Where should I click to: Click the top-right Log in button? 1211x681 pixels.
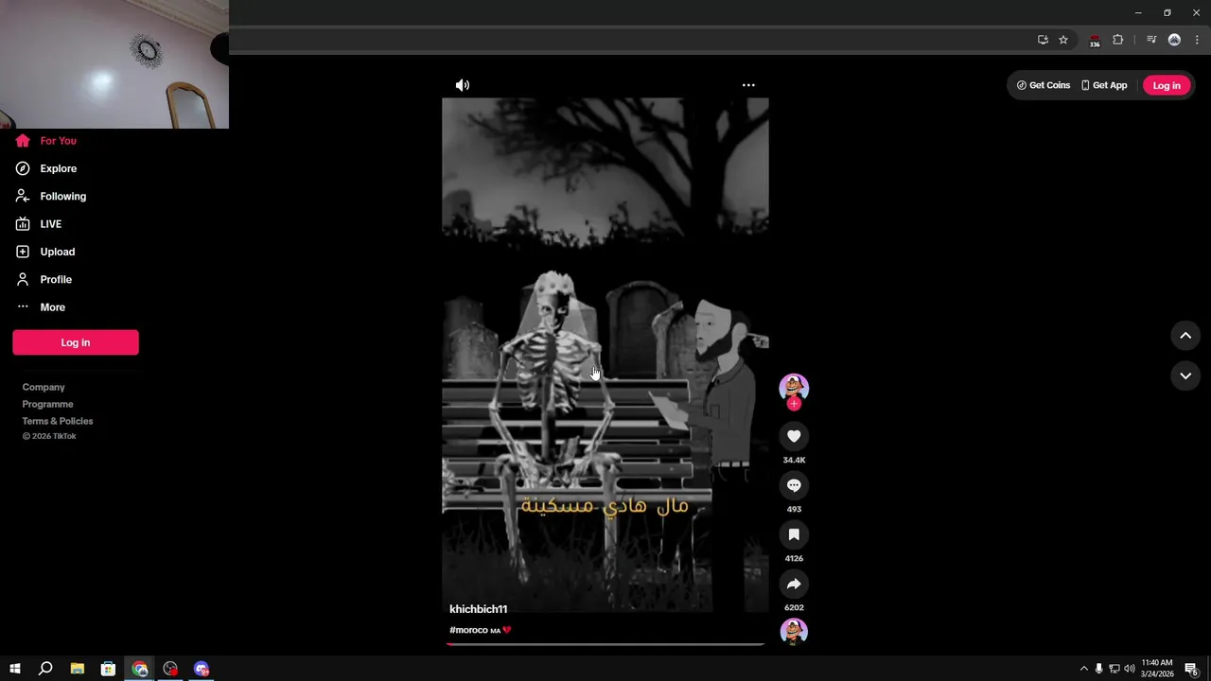[x=1167, y=85]
